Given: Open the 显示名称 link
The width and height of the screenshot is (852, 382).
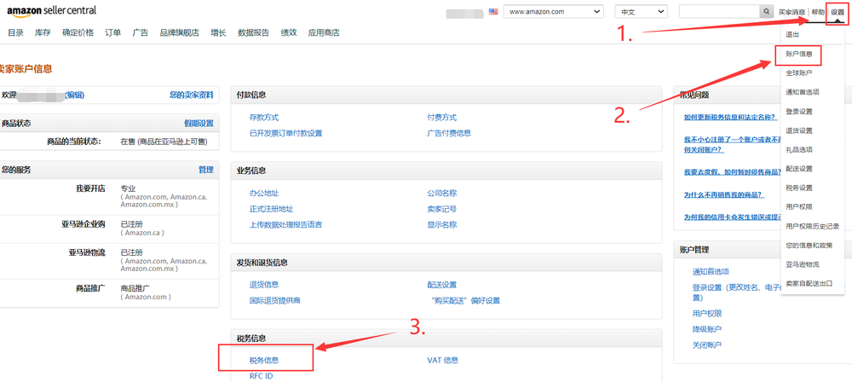Looking at the screenshot, I should pos(441,225).
